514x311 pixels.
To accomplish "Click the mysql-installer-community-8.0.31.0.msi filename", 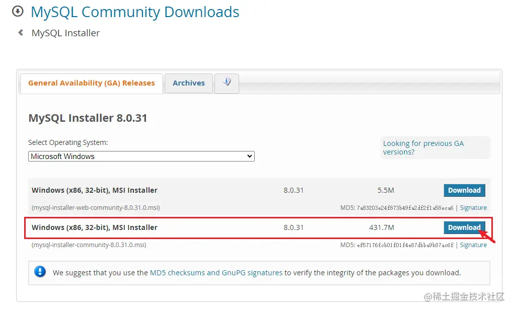I will [x=89, y=245].
